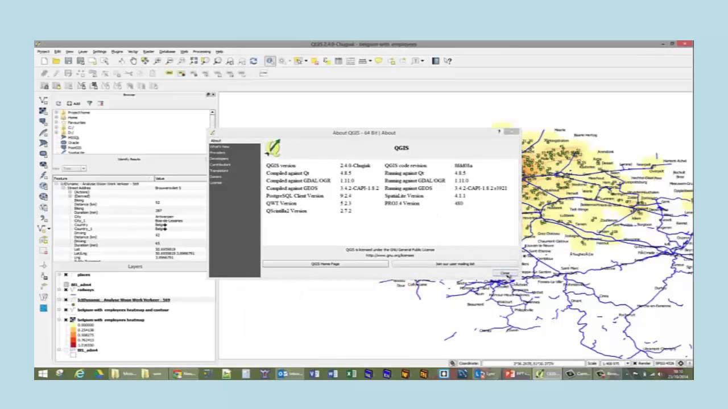Select the Pan Map hand tool
This screenshot has height=409, width=728.
tap(133, 61)
